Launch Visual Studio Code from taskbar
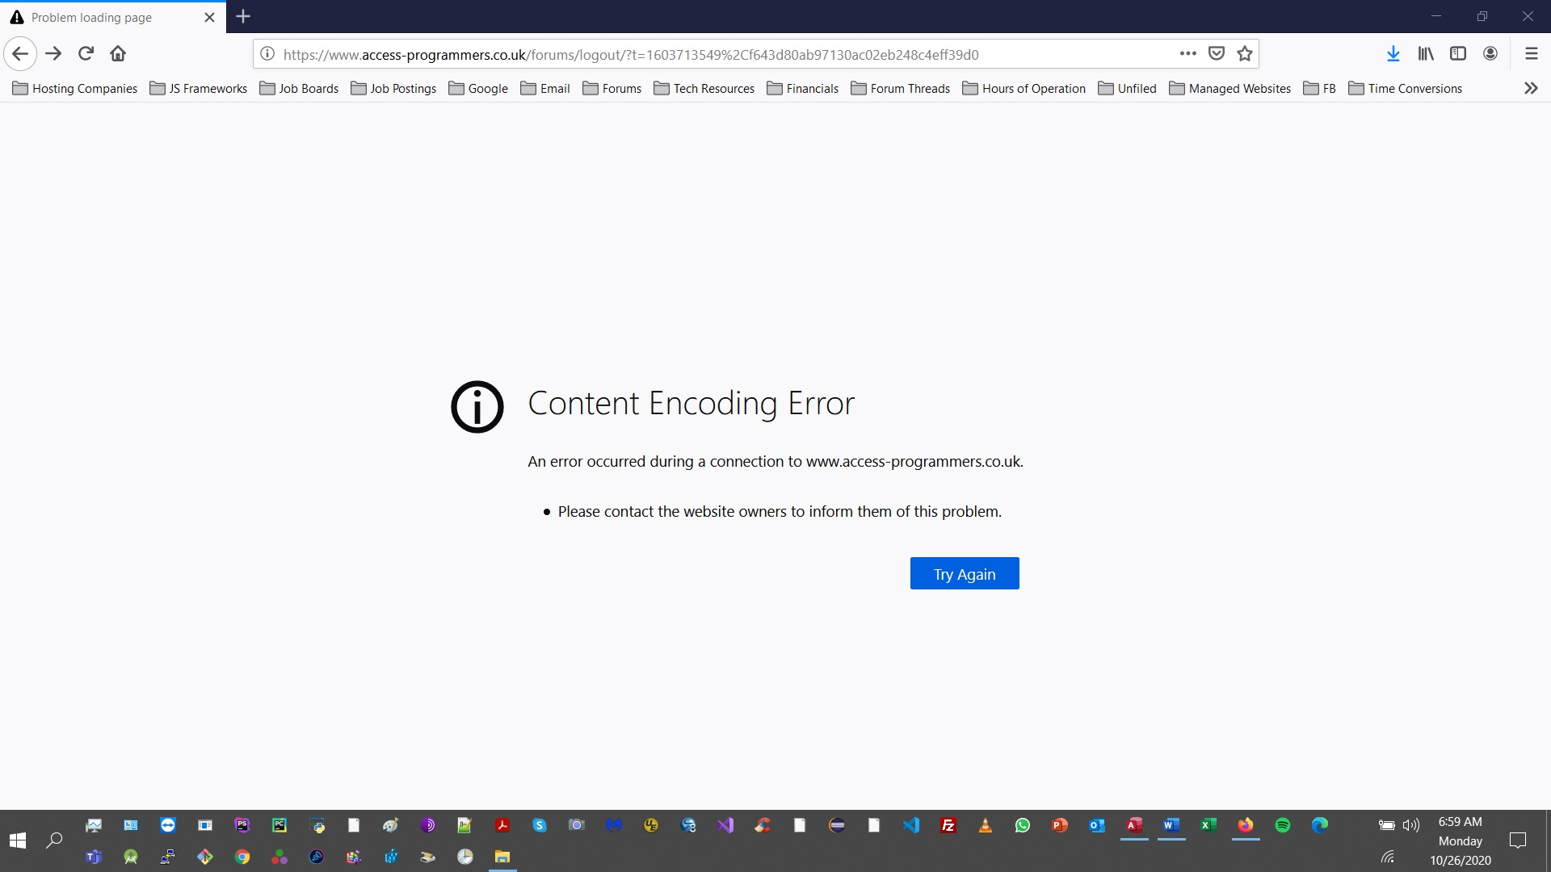This screenshot has height=872, width=1551. pyautogui.click(x=911, y=825)
